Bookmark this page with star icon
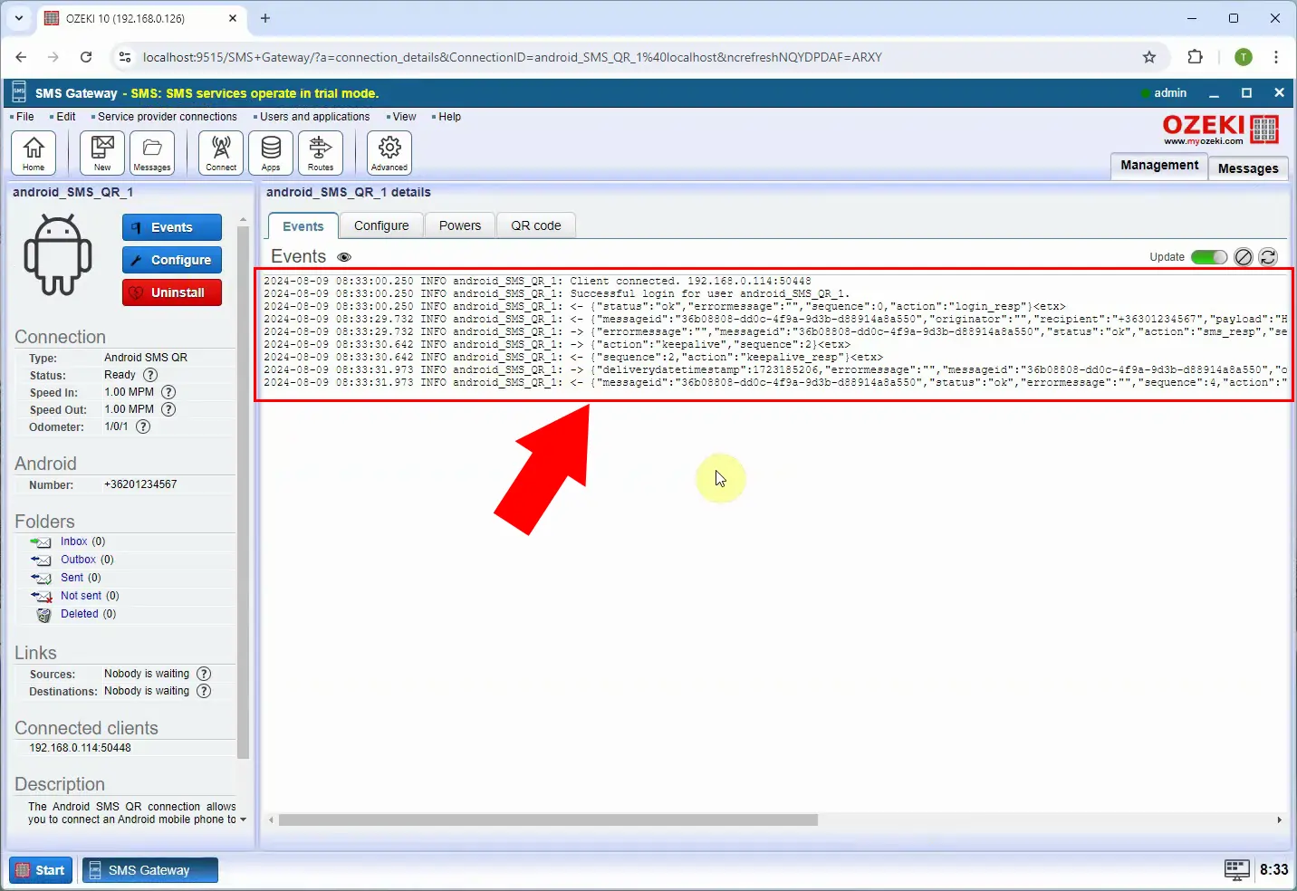The image size is (1297, 891). click(x=1149, y=57)
